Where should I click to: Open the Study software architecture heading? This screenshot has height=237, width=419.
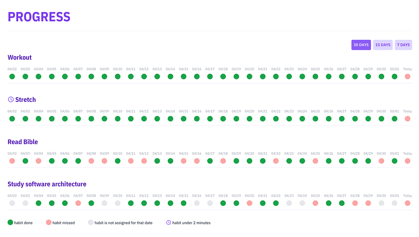pos(47,184)
